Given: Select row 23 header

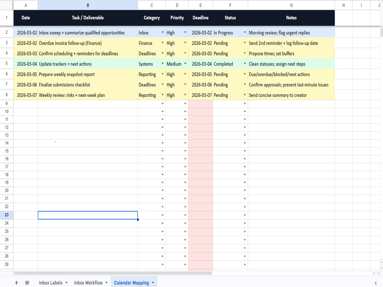Looking at the screenshot, I should 7,215.
